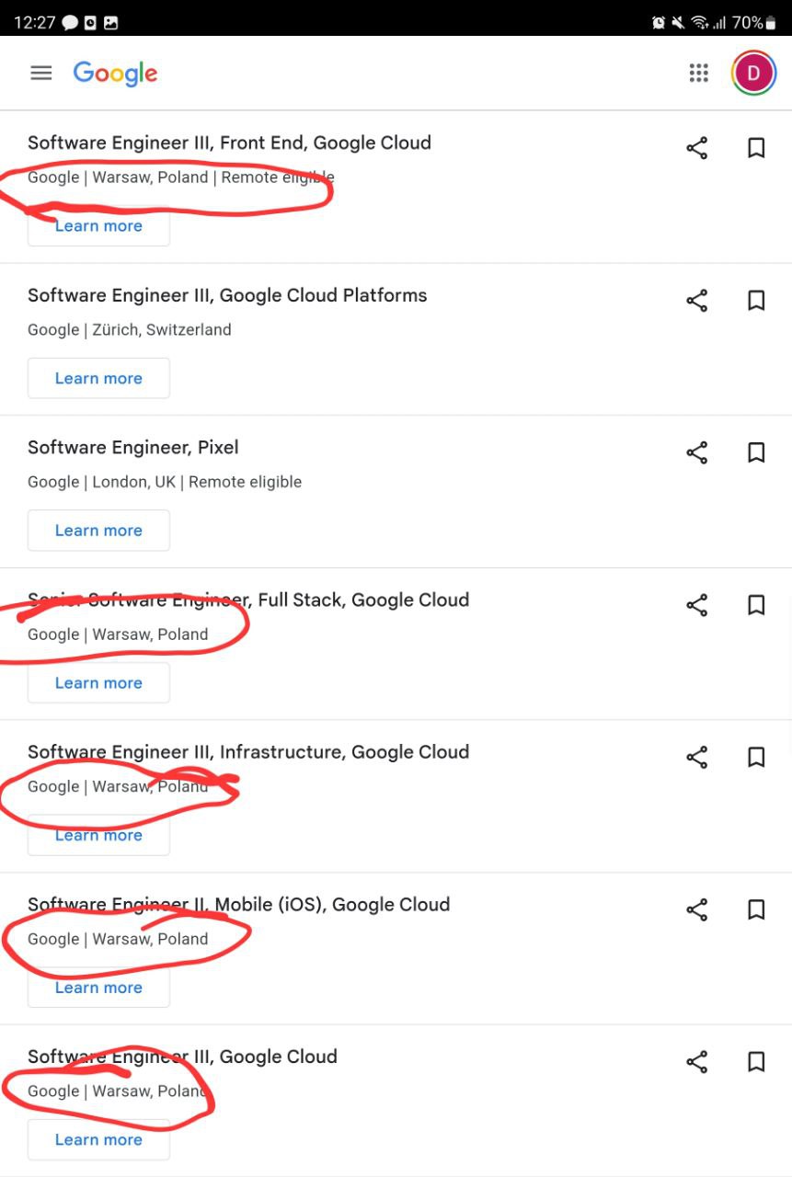Bookmark the Software Engineer, Pixel job
792x1177 pixels.
756,452
